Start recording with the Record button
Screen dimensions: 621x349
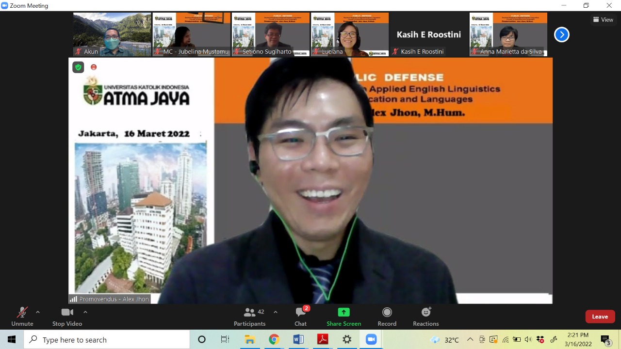[387, 317]
